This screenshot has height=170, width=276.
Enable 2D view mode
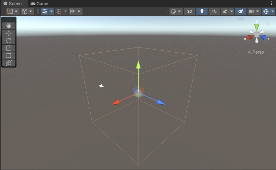[189, 11]
